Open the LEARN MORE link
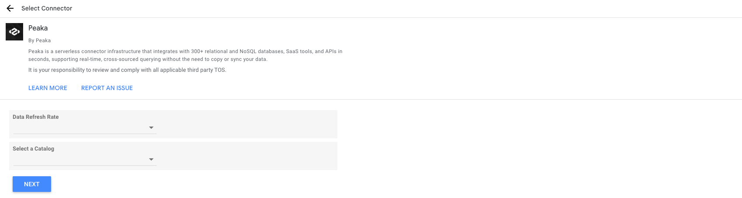Screen dimensions: 742x198 pyautogui.click(x=48, y=88)
